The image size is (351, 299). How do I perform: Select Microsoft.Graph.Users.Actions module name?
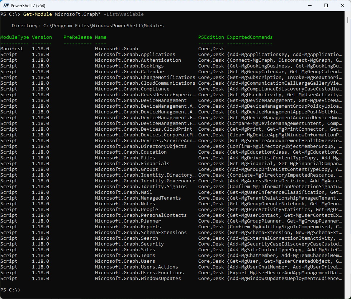pyautogui.click(x=137, y=267)
